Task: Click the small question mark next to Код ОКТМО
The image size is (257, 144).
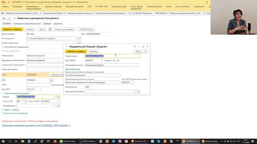Action: coord(103,60)
